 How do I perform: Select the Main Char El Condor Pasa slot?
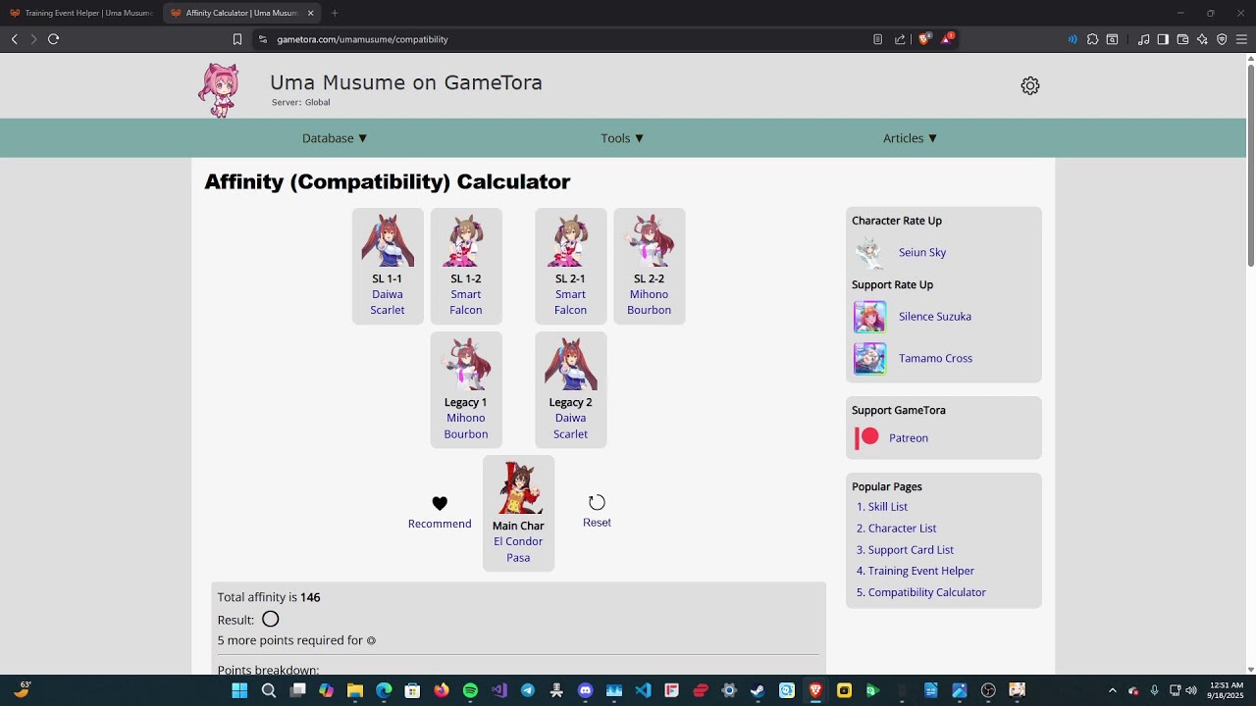(x=518, y=513)
